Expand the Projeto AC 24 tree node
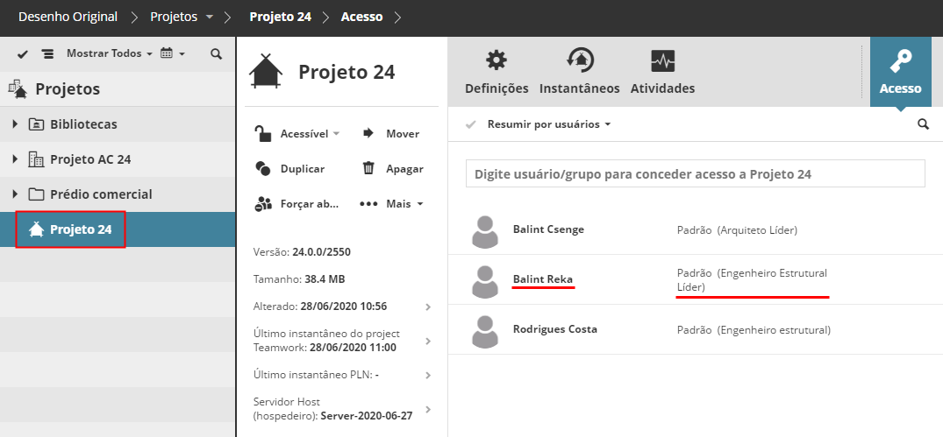The width and height of the screenshot is (943, 437). click(x=16, y=159)
